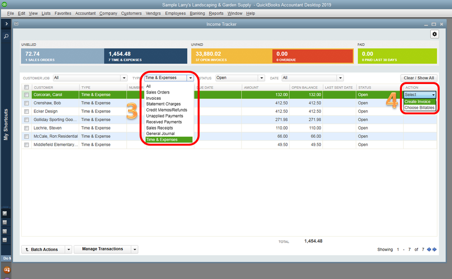Image resolution: width=452 pixels, height=279 pixels.
Task: Click the Batch Actions button
Action: (x=43, y=249)
